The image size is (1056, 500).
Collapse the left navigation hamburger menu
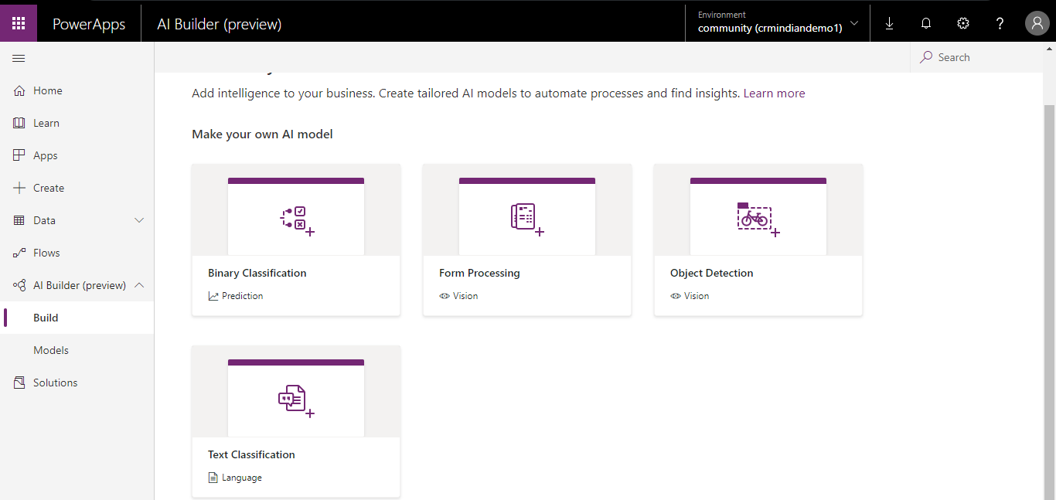point(19,59)
